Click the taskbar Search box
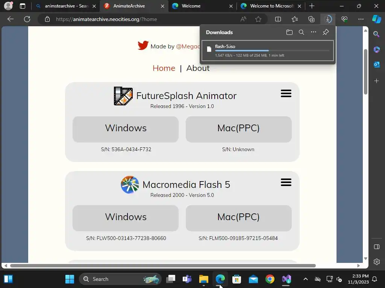The height and width of the screenshot is (288, 385). (120, 279)
